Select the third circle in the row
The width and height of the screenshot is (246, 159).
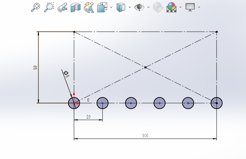click(131, 103)
